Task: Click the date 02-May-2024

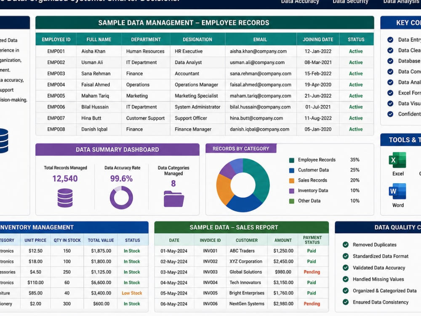Action: coord(174,262)
